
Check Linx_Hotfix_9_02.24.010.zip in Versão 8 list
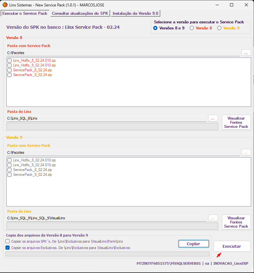(9, 65)
